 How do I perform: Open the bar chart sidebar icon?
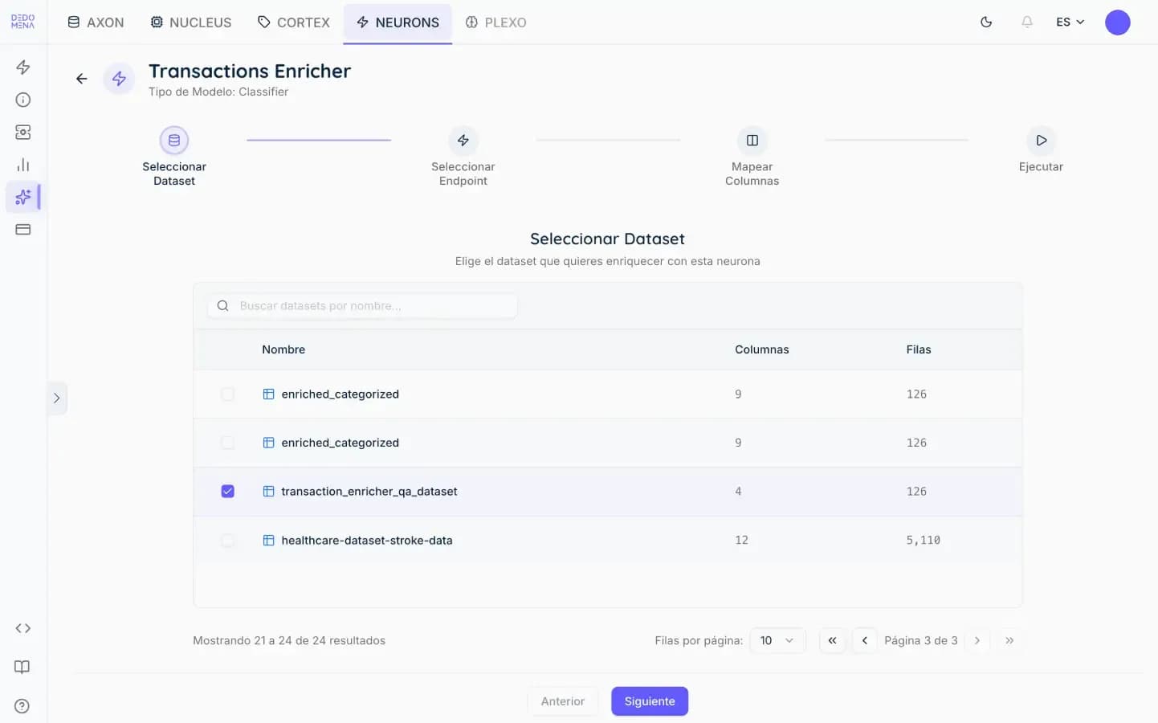[23, 165]
